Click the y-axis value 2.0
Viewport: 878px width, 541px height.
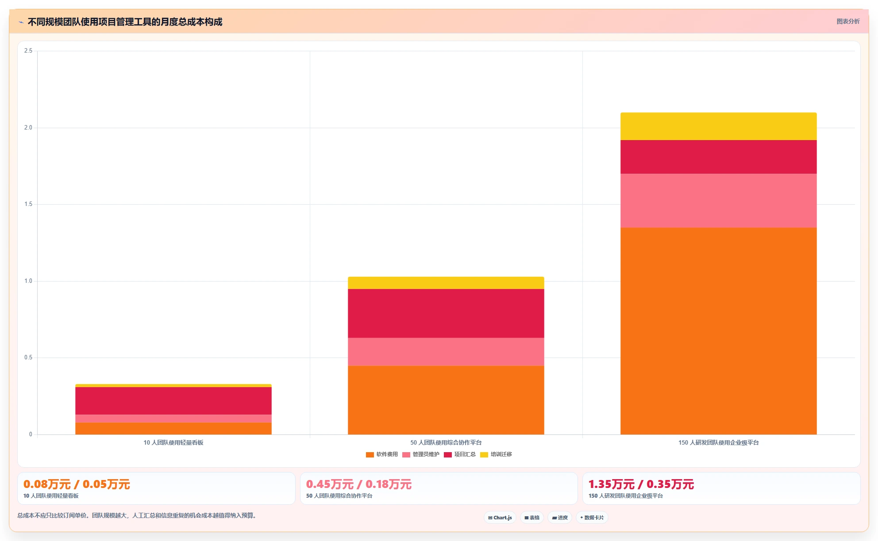tap(28, 128)
